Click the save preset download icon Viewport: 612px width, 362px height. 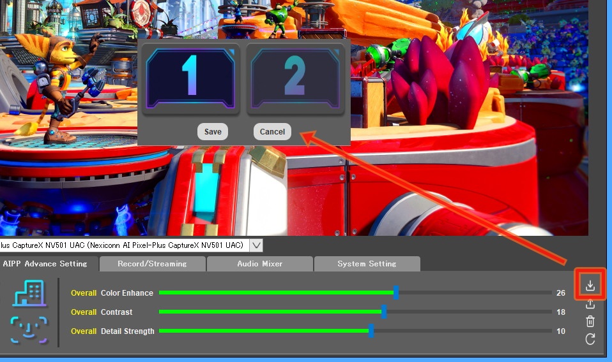[x=590, y=286]
